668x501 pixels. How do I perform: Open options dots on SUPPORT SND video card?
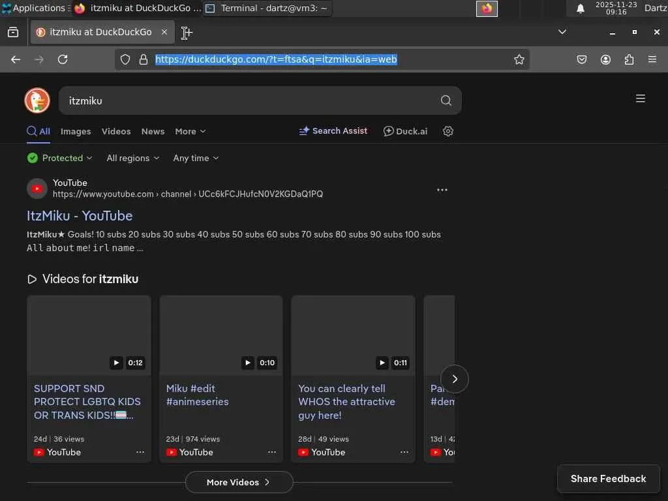(140, 452)
